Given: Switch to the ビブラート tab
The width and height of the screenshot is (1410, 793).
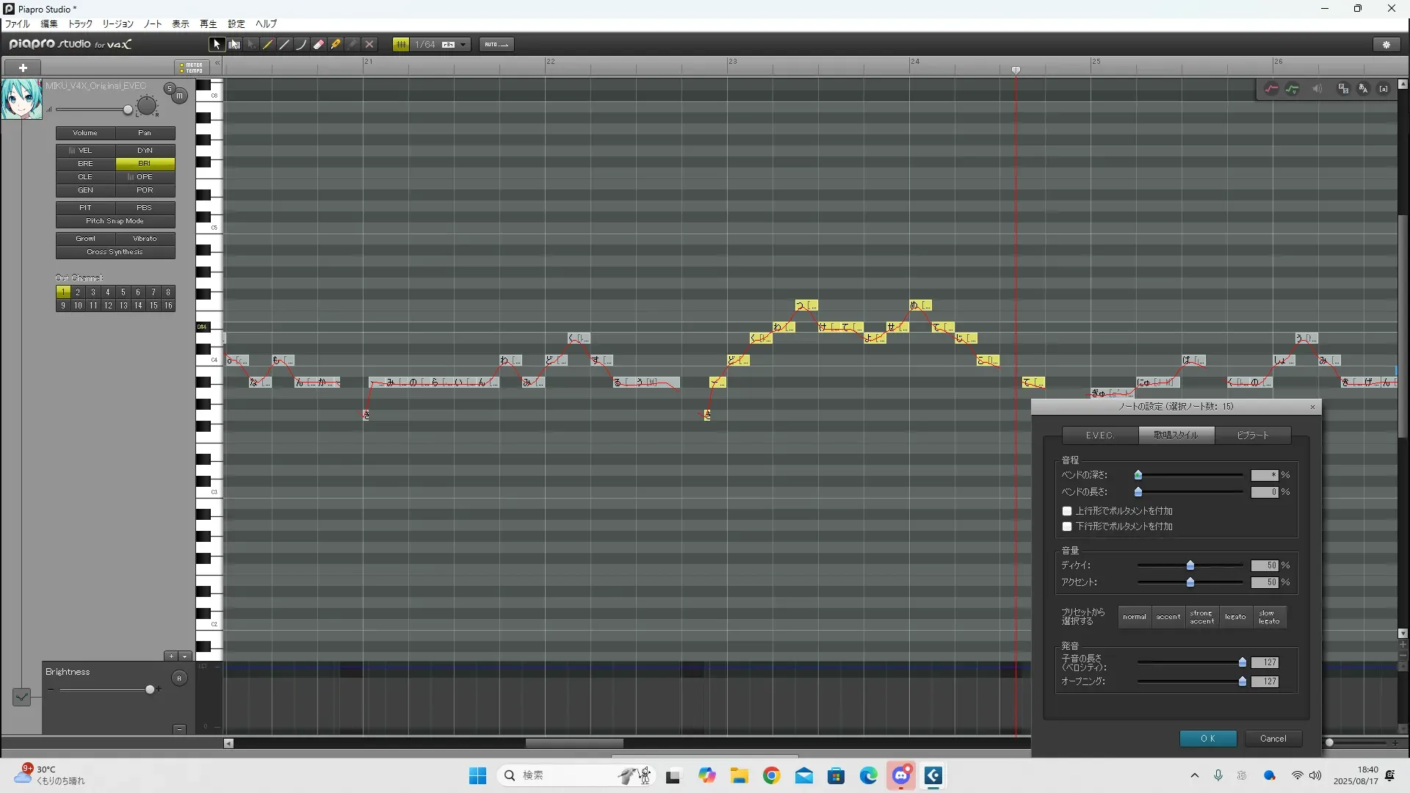Looking at the screenshot, I should tap(1252, 435).
